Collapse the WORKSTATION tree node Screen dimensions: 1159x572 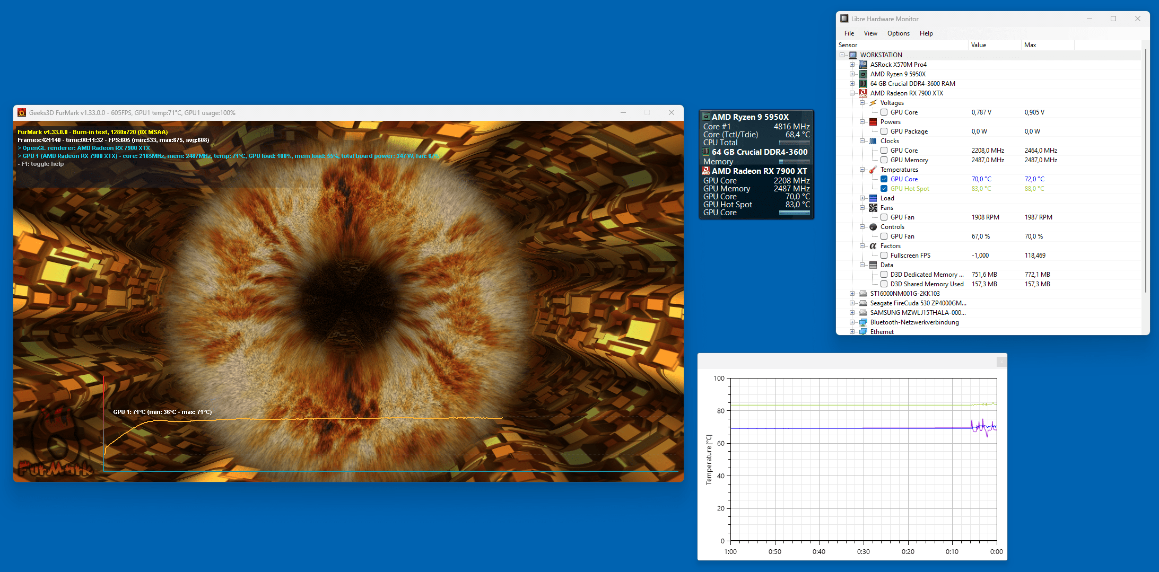842,55
